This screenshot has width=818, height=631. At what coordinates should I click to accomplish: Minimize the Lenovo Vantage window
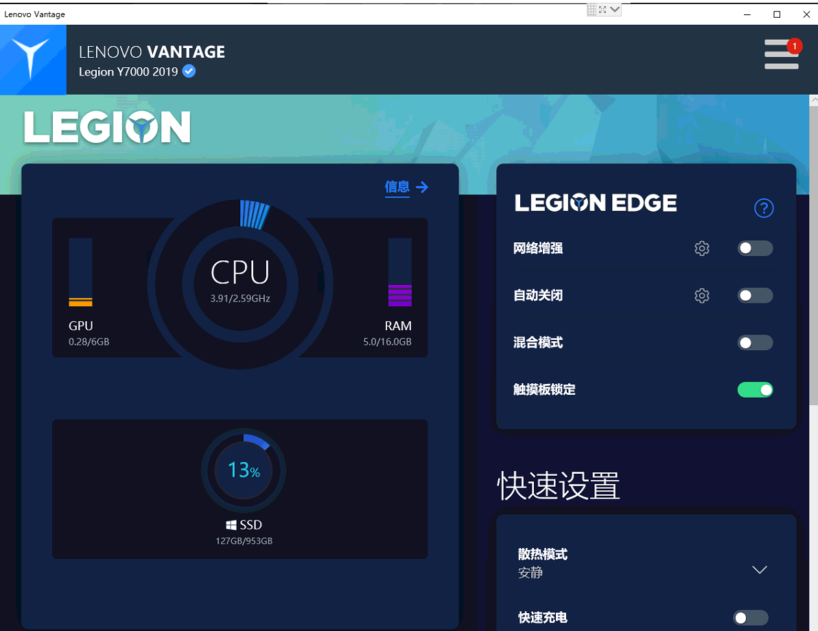point(747,14)
